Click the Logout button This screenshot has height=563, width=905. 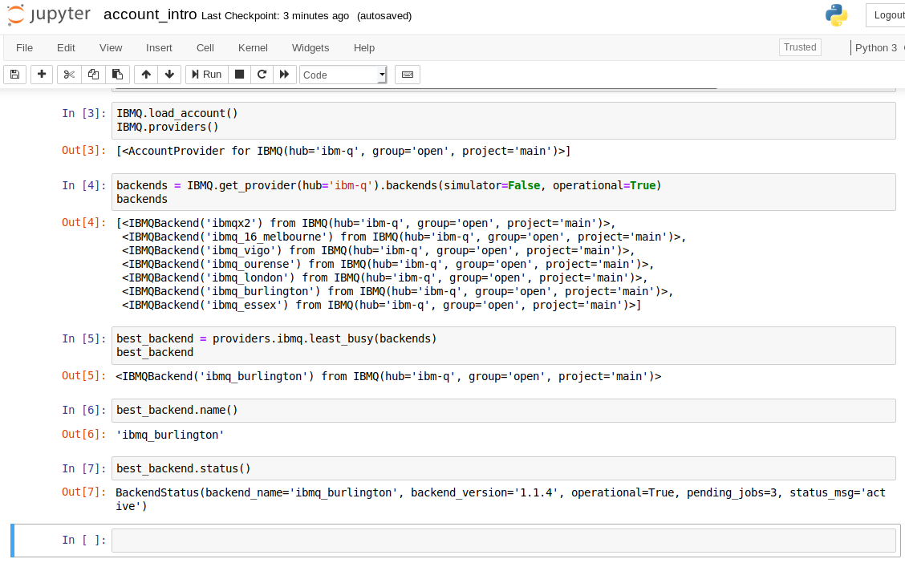pos(887,15)
